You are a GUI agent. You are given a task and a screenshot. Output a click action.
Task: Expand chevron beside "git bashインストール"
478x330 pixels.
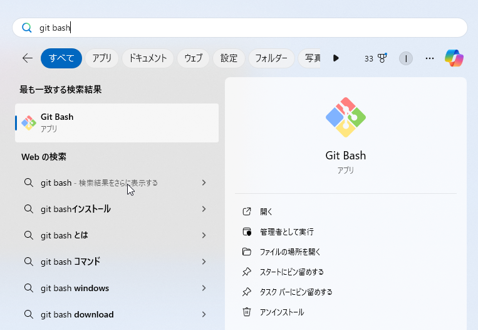(x=204, y=209)
